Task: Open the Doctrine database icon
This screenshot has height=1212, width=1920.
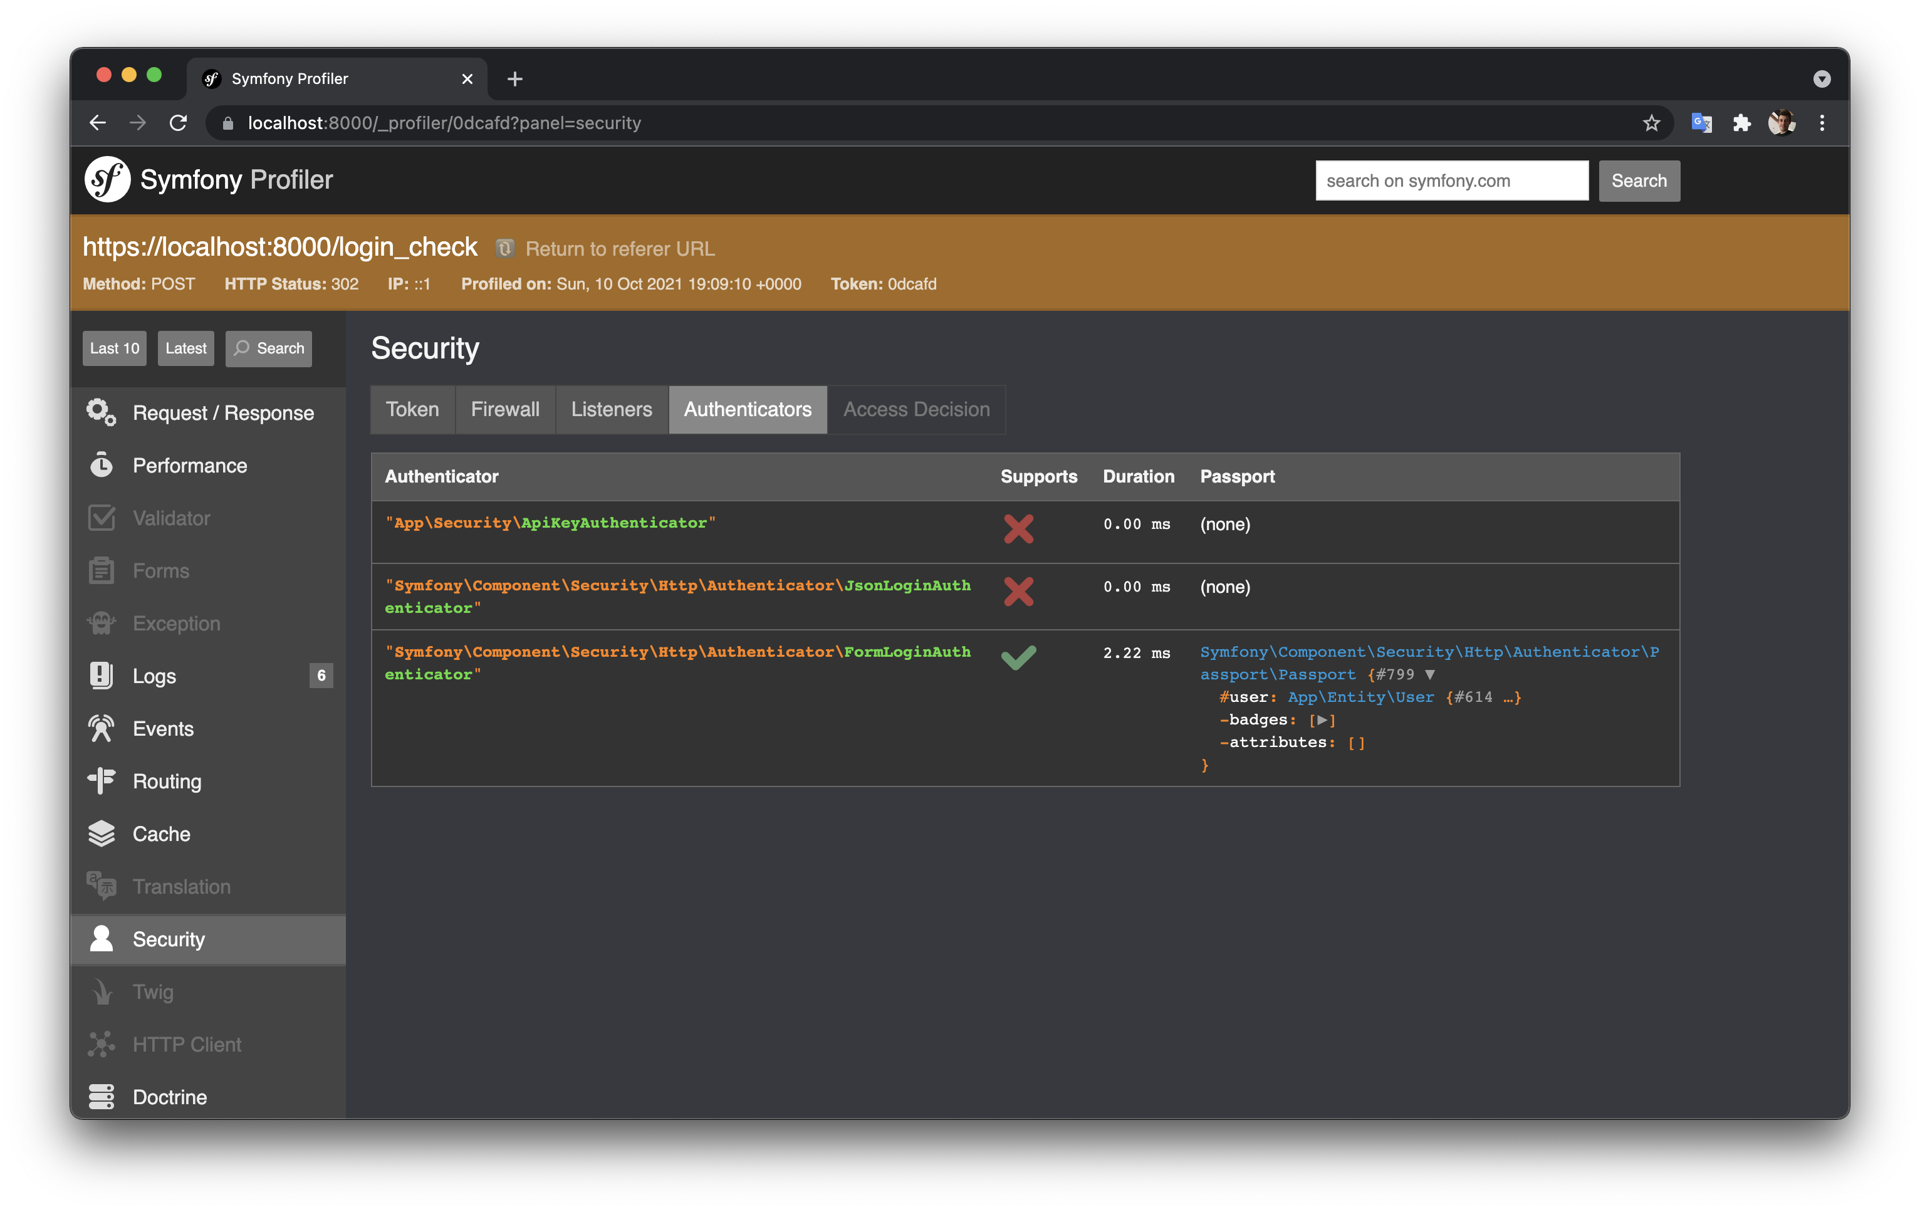Action: coord(102,1097)
